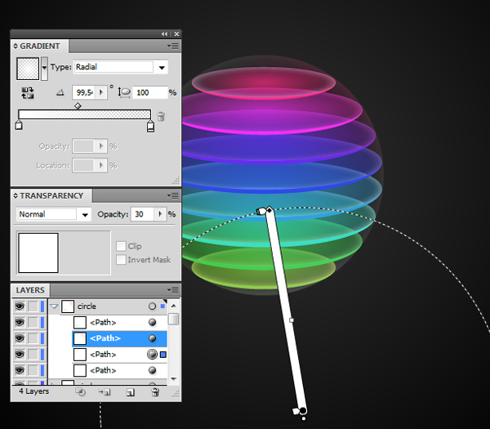This screenshot has height=429, width=490.
Task: Click the Create New Layer icon
Action: 131,392
